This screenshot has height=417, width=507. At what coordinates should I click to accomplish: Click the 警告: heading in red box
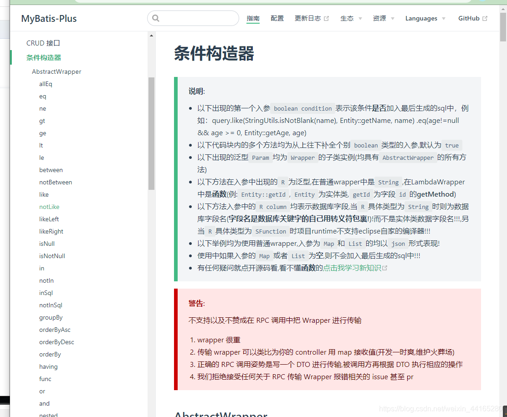coord(197,303)
